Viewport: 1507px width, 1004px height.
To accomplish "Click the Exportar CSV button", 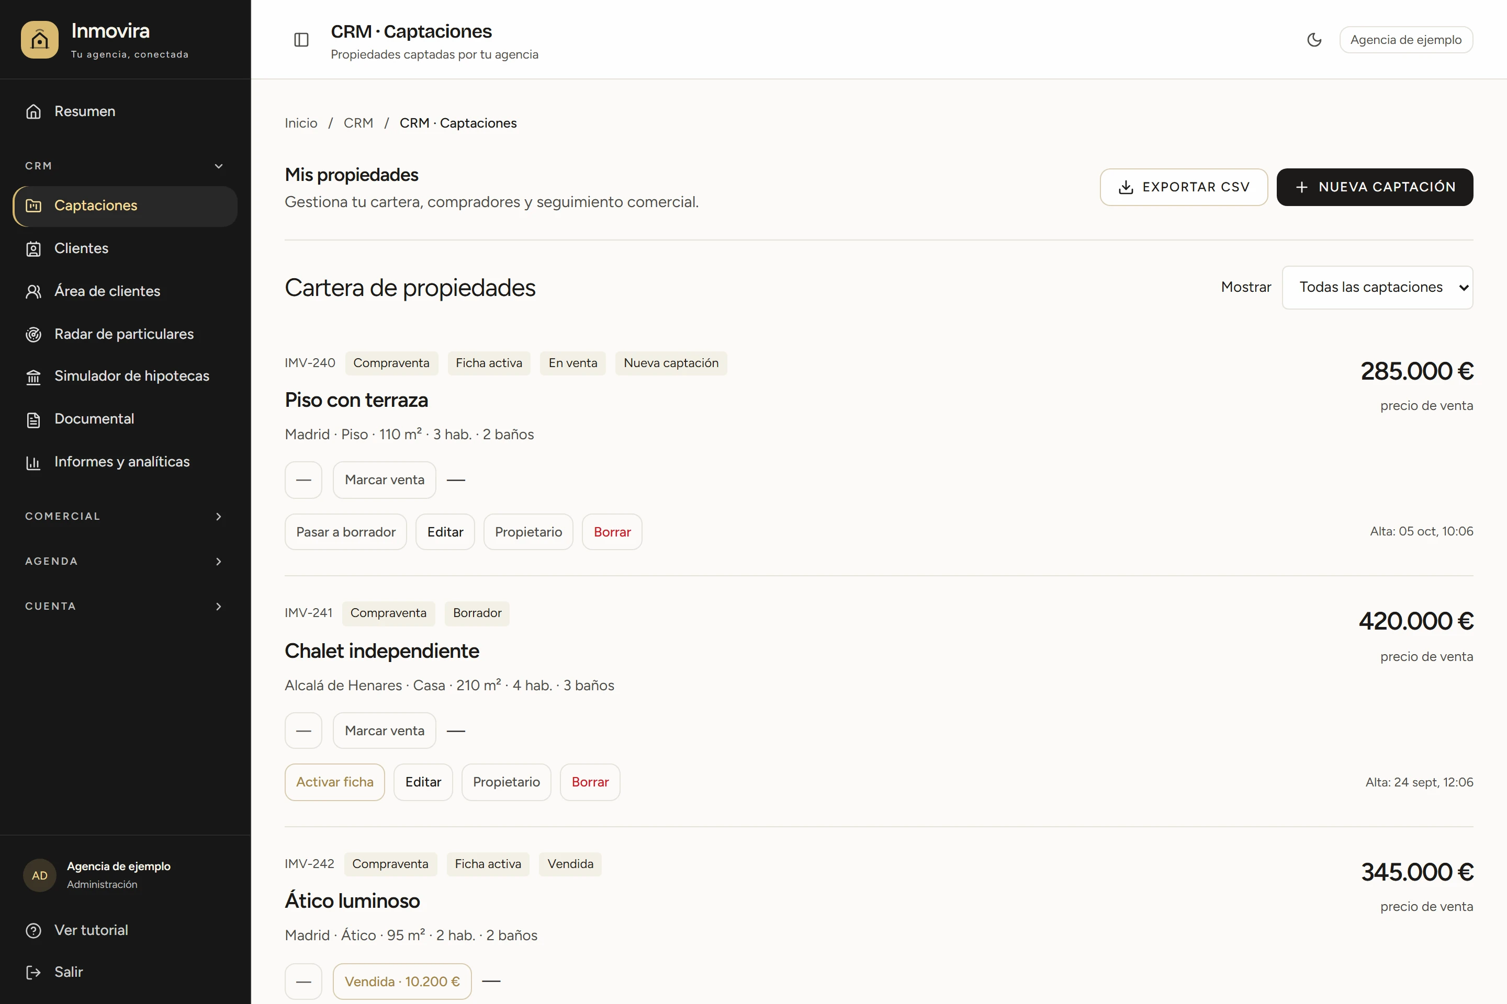I will [x=1184, y=187].
